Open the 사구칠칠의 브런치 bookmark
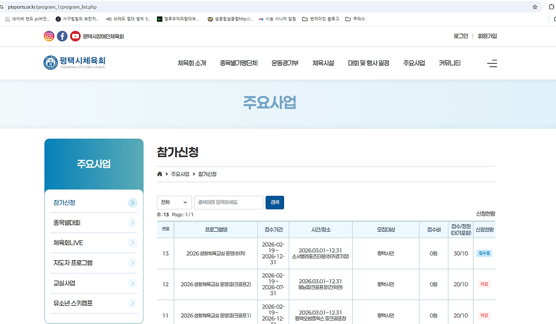The height and width of the screenshot is (324, 556). pos(77,19)
